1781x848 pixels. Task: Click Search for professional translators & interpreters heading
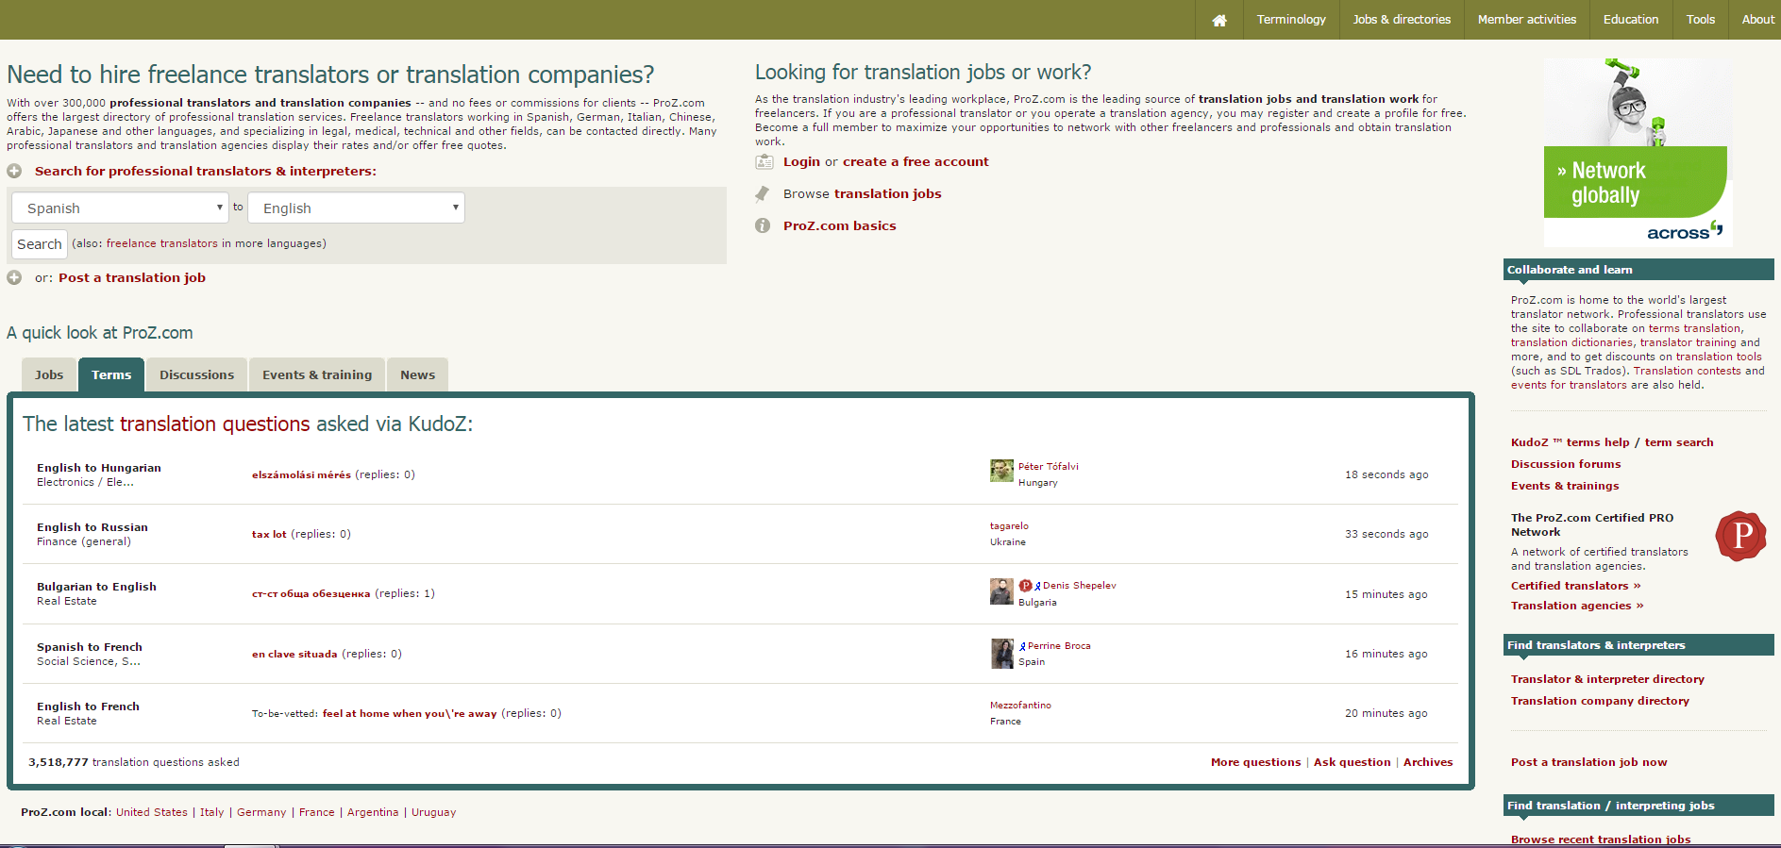[206, 171]
